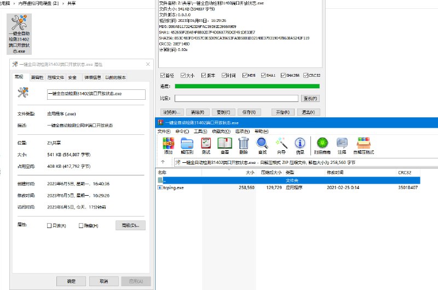Select the 查找 (Find) magnifier icon
Screen dimensions: 438x290
click(x=262, y=145)
